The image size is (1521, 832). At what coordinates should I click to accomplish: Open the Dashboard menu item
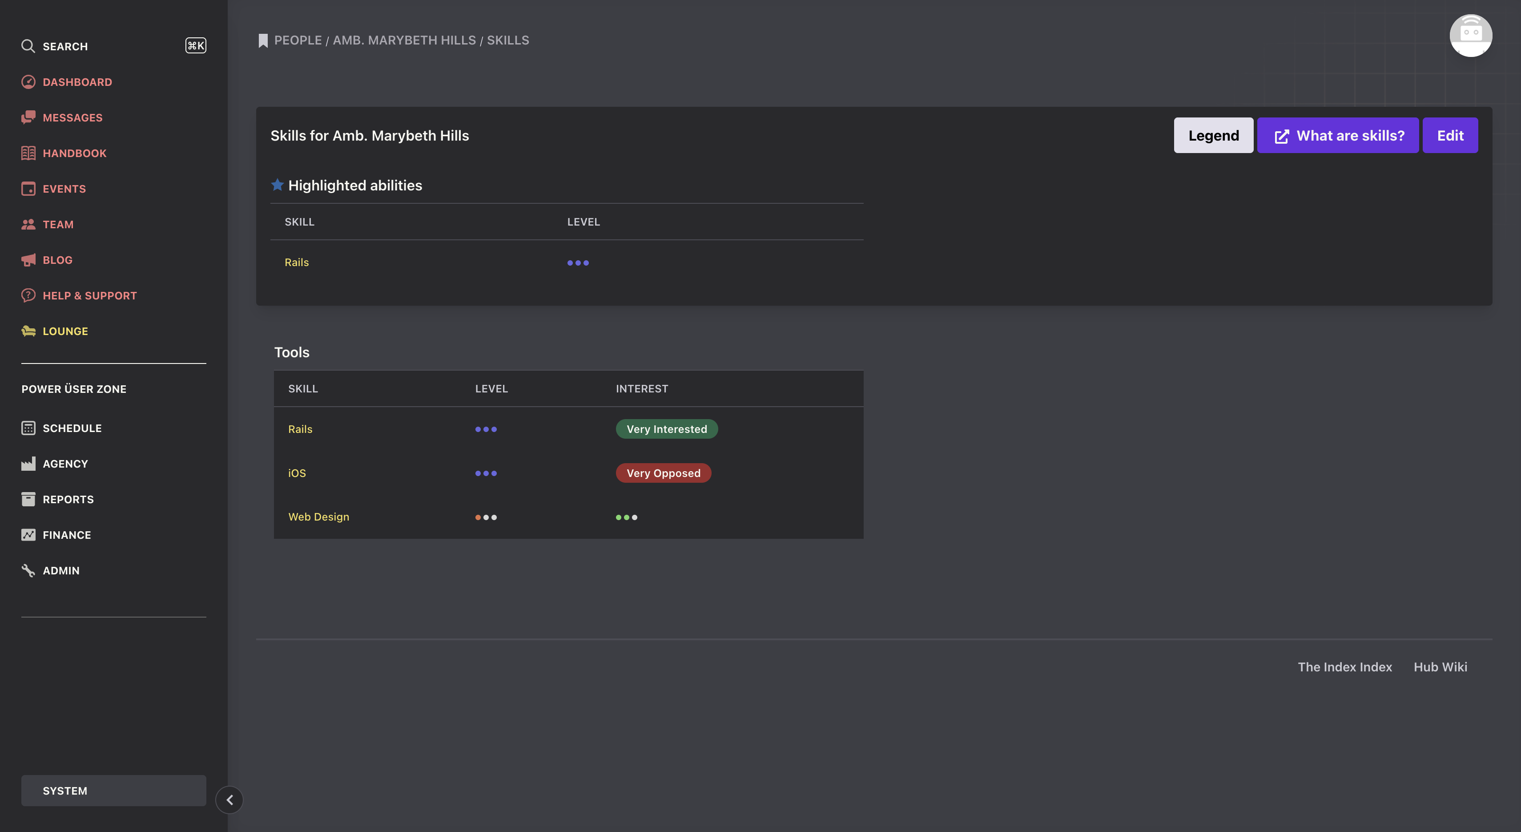[x=77, y=82]
